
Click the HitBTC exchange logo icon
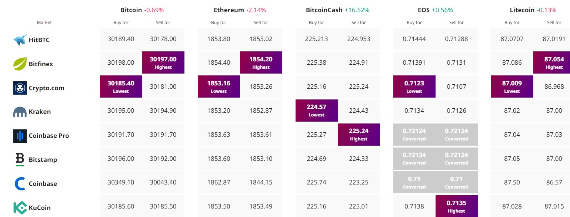coord(20,40)
